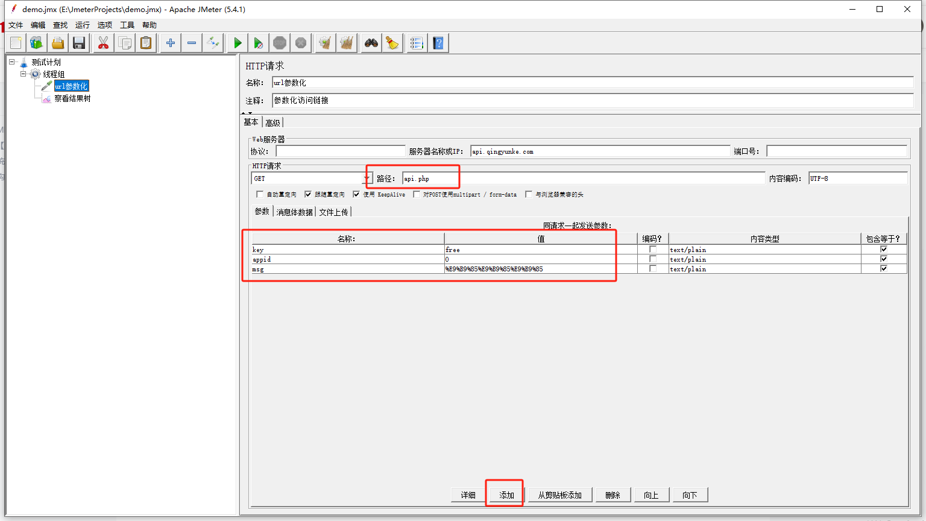Open the 编辑 menu

pos(38,25)
